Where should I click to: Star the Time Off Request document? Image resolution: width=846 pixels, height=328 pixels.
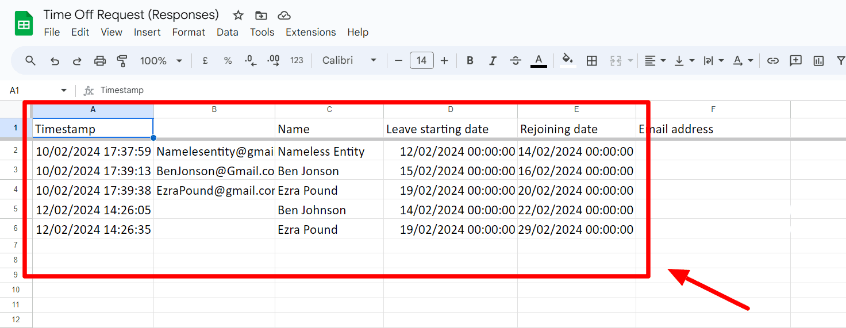pyautogui.click(x=238, y=16)
